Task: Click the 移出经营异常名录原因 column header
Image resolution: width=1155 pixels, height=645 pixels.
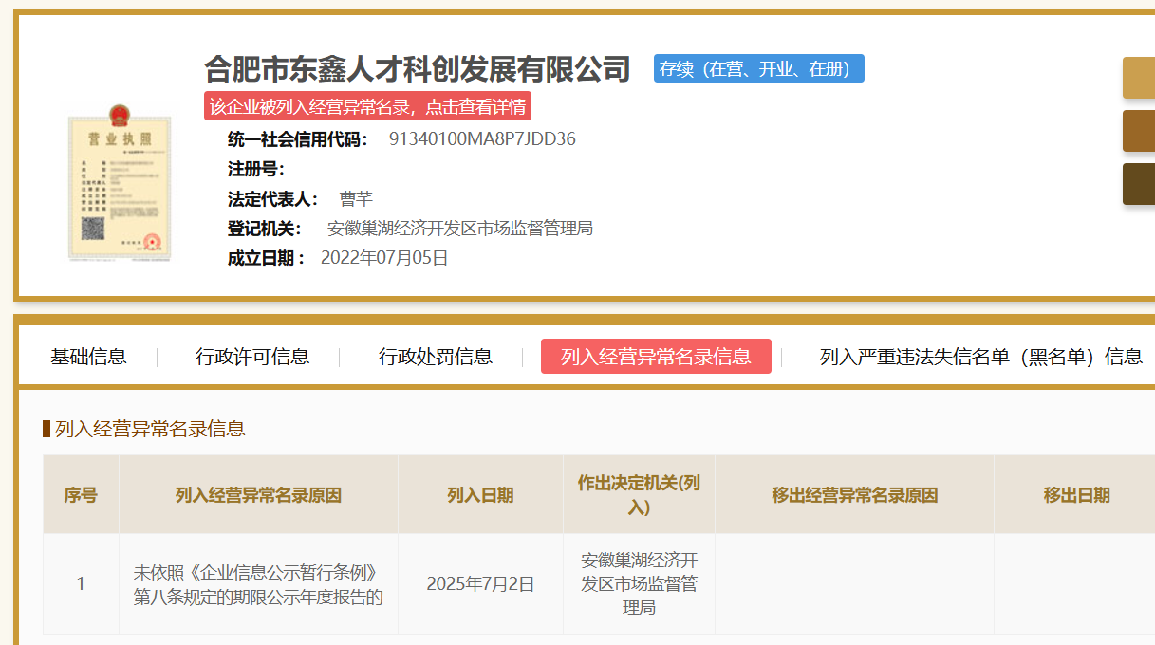Action: [854, 495]
